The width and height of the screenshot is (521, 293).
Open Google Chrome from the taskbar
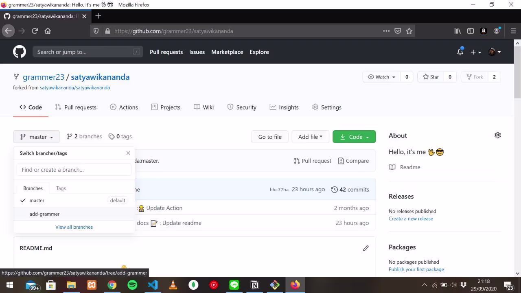point(112,285)
